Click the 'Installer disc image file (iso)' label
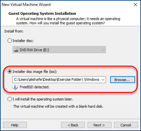The height and width of the screenshot is (131, 141). click(x=35, y=72)
